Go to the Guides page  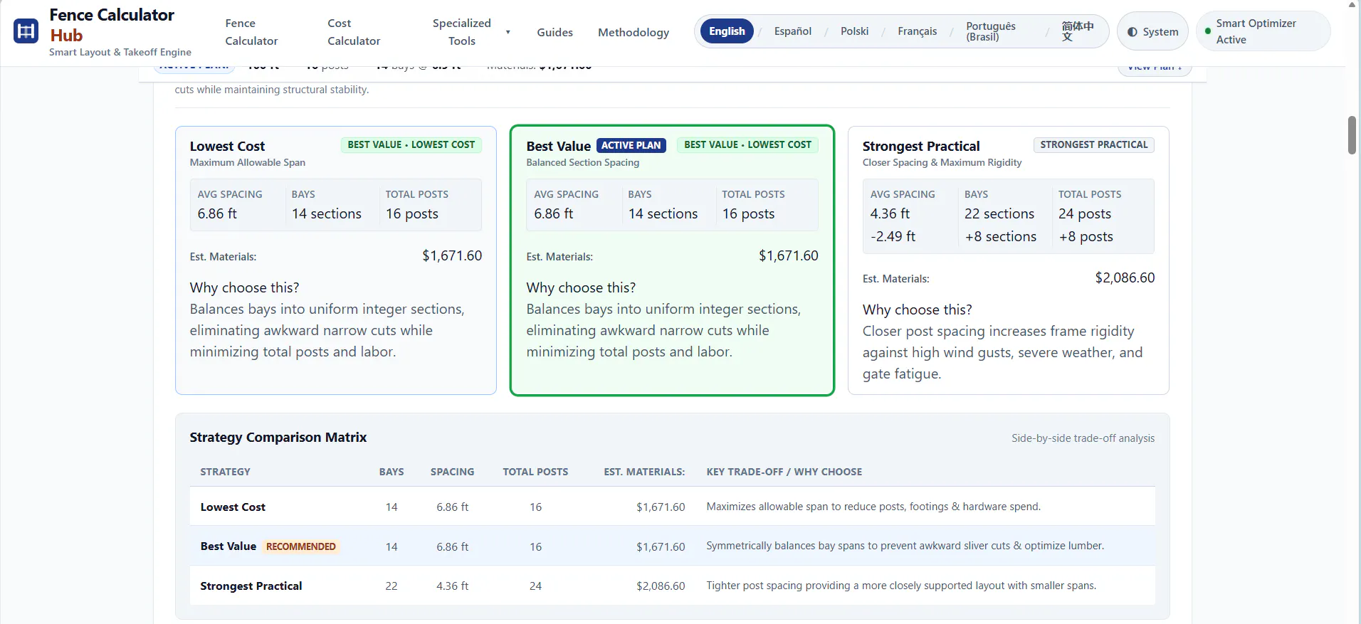click(555, 32)
